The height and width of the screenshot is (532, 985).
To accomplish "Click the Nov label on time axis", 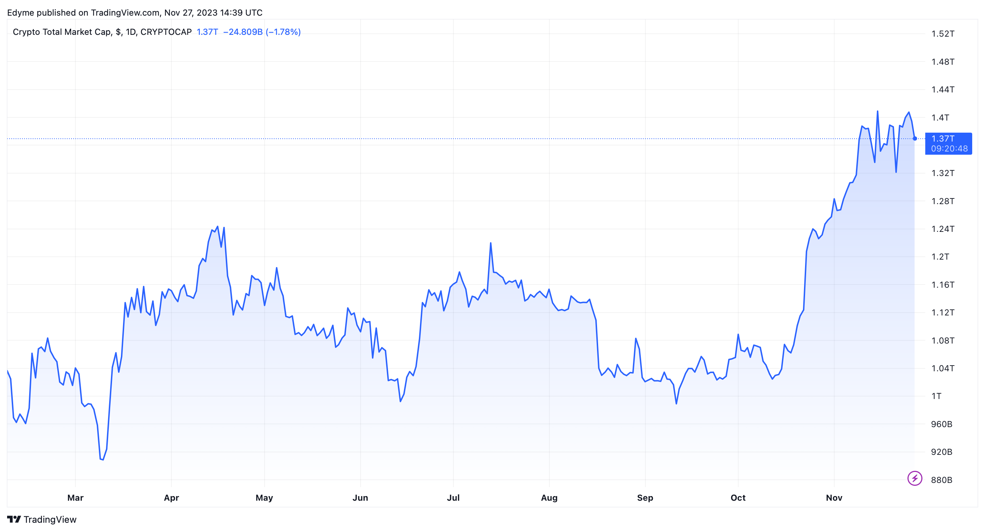I will click(x=834, y=498).
